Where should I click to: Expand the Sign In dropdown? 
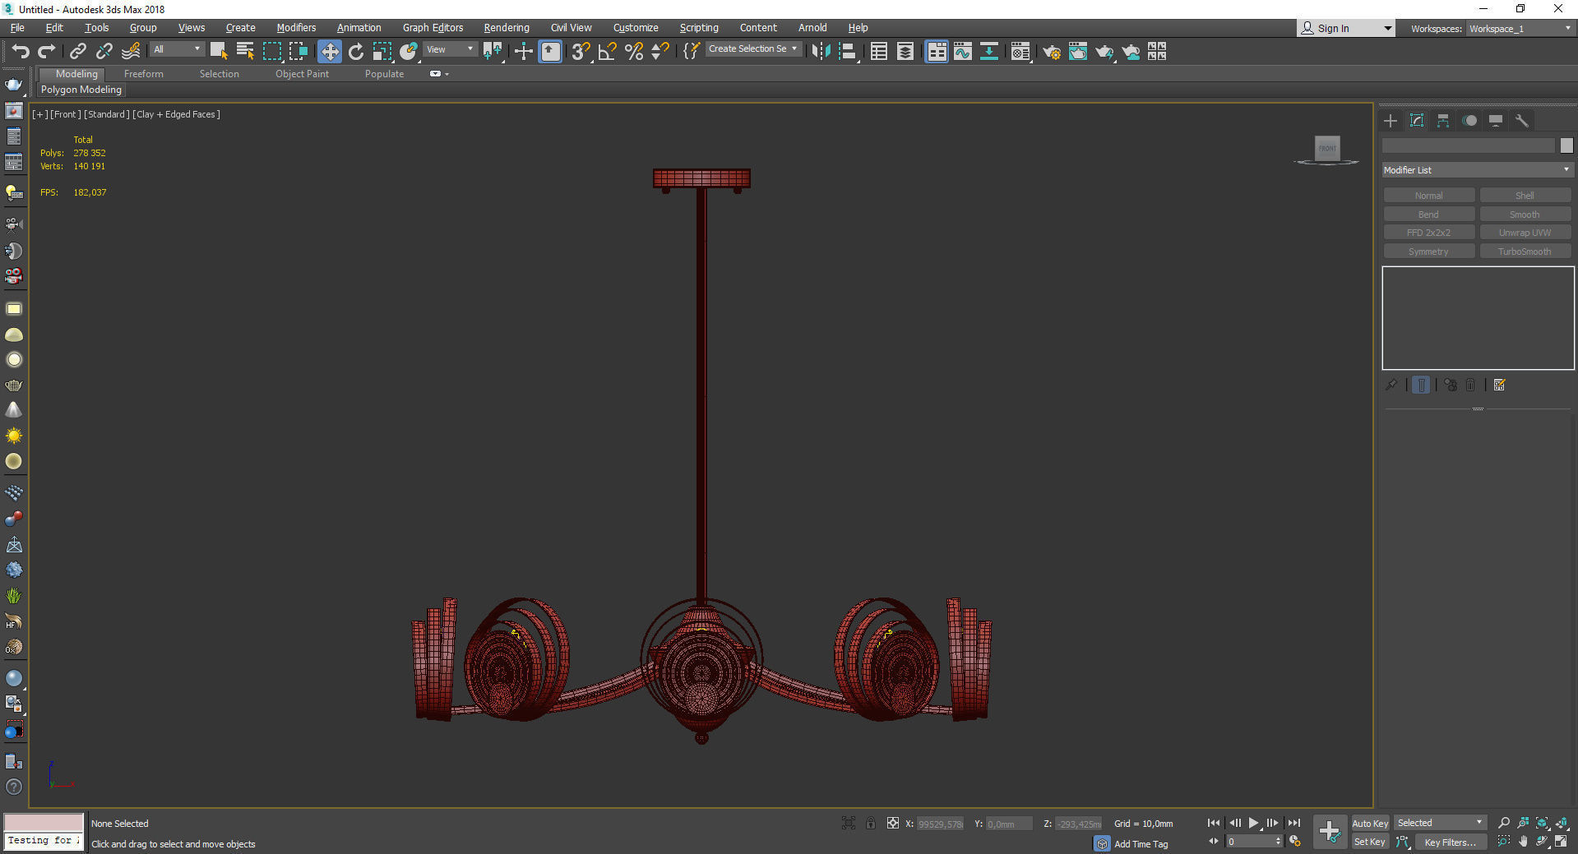1388,28
